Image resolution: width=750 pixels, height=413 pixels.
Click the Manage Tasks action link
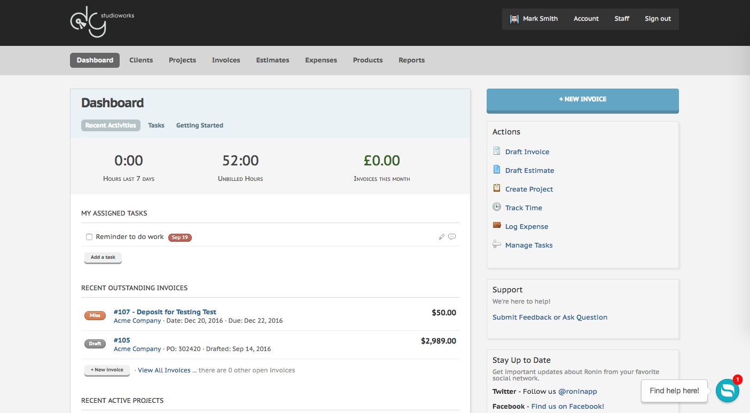pyautogui.click(x=529, y=245)
